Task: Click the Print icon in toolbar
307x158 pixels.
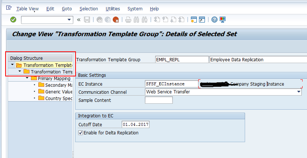Action: [x=128, y=20]
